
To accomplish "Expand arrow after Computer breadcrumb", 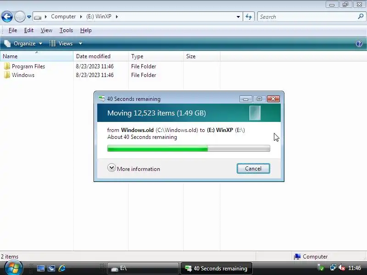I will click(x=81, y=16).
